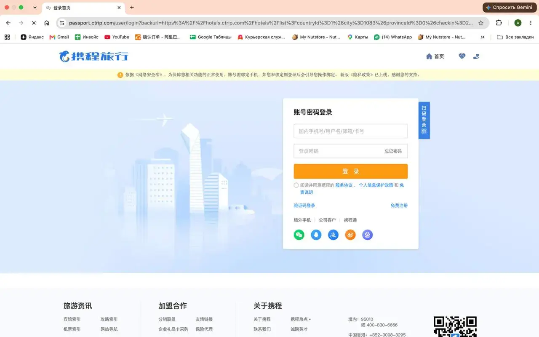The image size is (539, 337).
Task: Bookmark this page with the star icon
Action: pos(481,23)
